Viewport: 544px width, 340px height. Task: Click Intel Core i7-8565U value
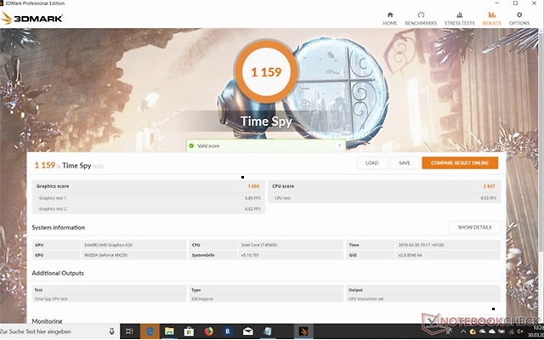(x=258, y=245)
